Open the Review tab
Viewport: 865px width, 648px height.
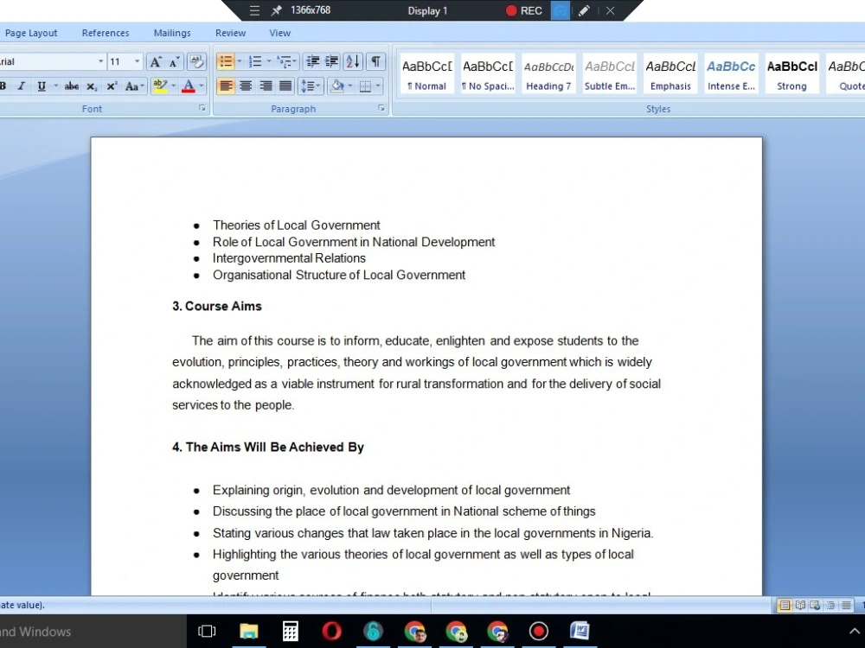point(231,33)
